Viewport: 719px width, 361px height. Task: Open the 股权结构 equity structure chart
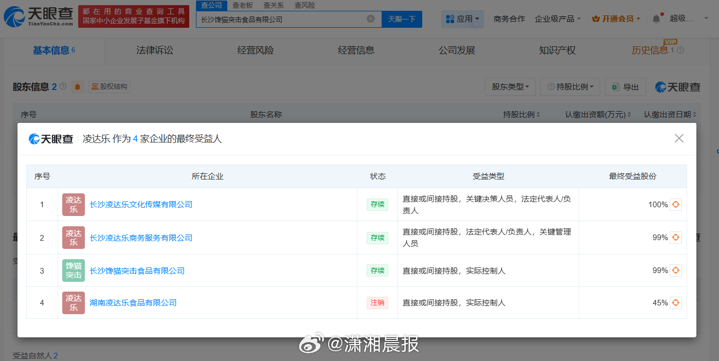click(109, 87)
